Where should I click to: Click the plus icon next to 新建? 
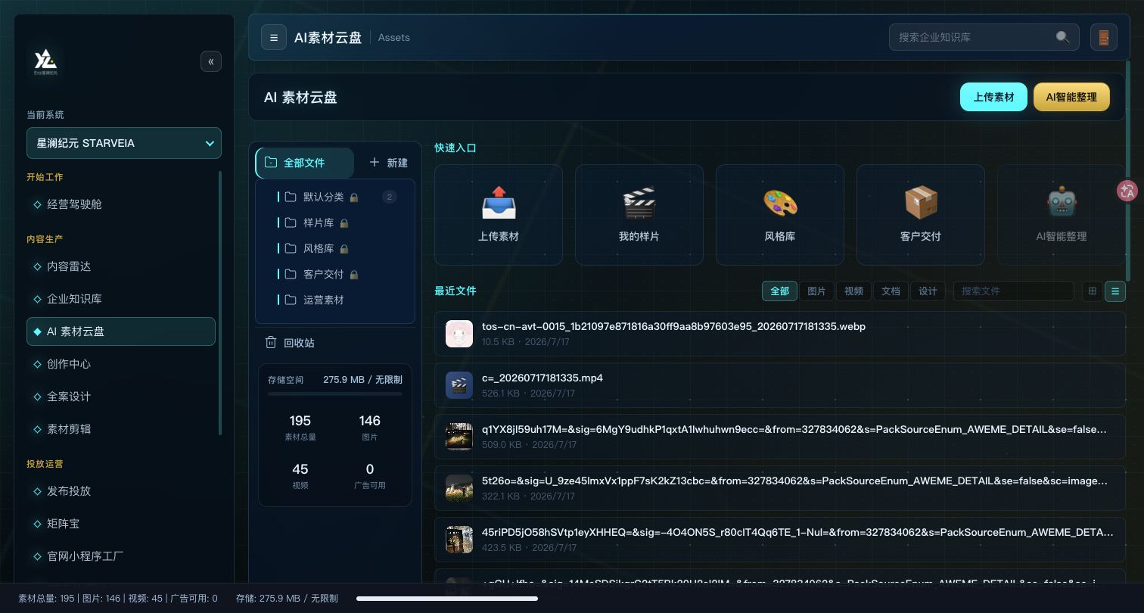tap(375, 163)
